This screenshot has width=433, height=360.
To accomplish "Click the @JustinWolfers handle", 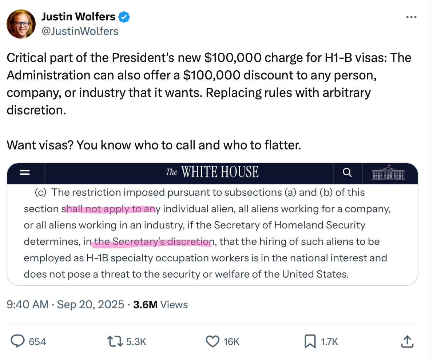I will pos(80,31).
